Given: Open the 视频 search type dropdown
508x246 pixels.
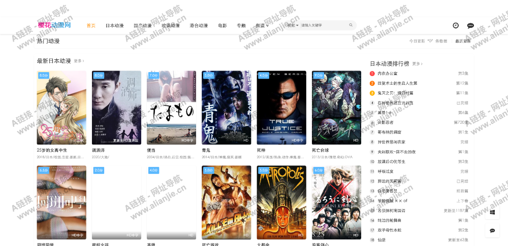Looking at the screenshot, I should pos(293,25).
